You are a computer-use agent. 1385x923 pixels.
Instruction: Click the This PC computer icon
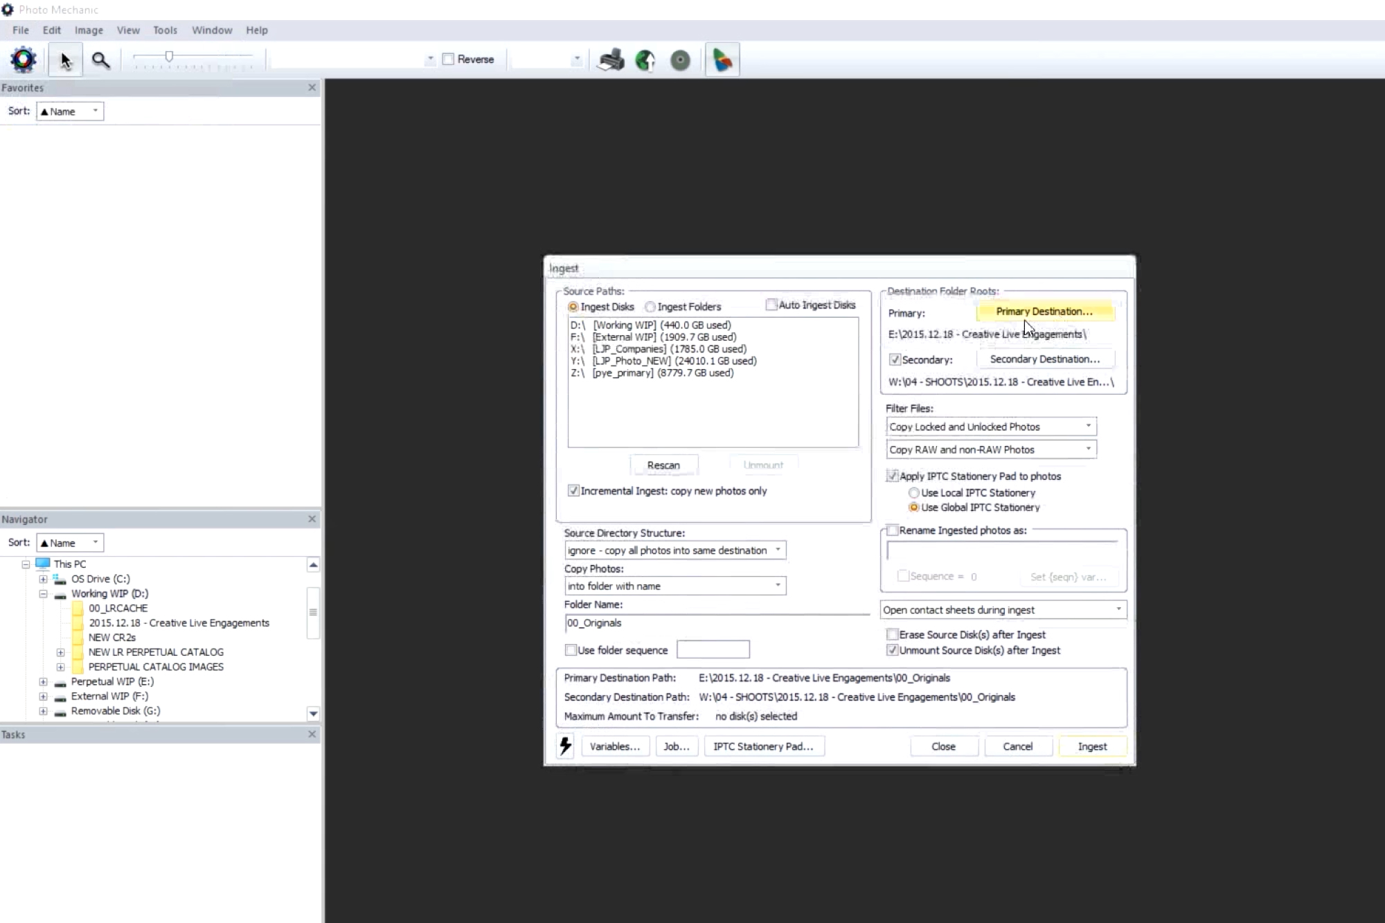(x=43, y=564)
